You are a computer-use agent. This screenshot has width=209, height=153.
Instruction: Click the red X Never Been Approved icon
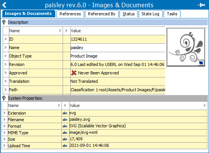(74, 73)
